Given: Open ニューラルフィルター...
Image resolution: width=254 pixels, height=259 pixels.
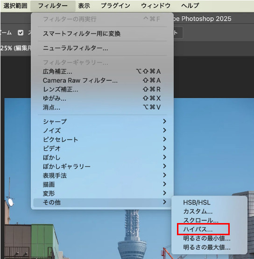Looking at the screenshot, I should [x=102, y=48].
